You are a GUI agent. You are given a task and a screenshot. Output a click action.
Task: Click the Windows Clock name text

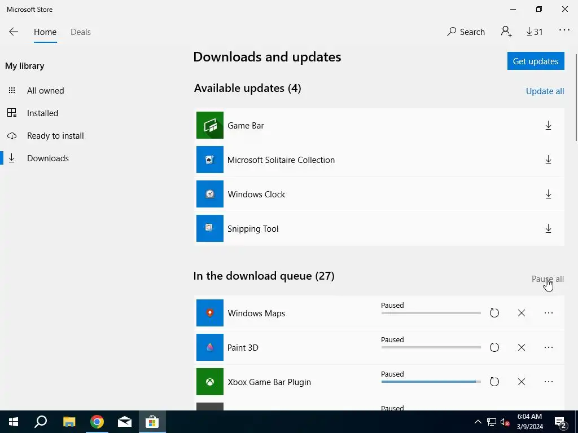pos(256,195)
